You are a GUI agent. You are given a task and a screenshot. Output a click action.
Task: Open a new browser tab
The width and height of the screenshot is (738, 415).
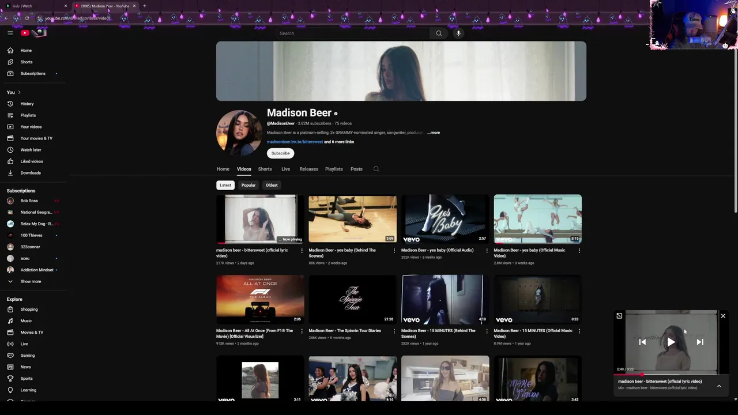point(144,6)
